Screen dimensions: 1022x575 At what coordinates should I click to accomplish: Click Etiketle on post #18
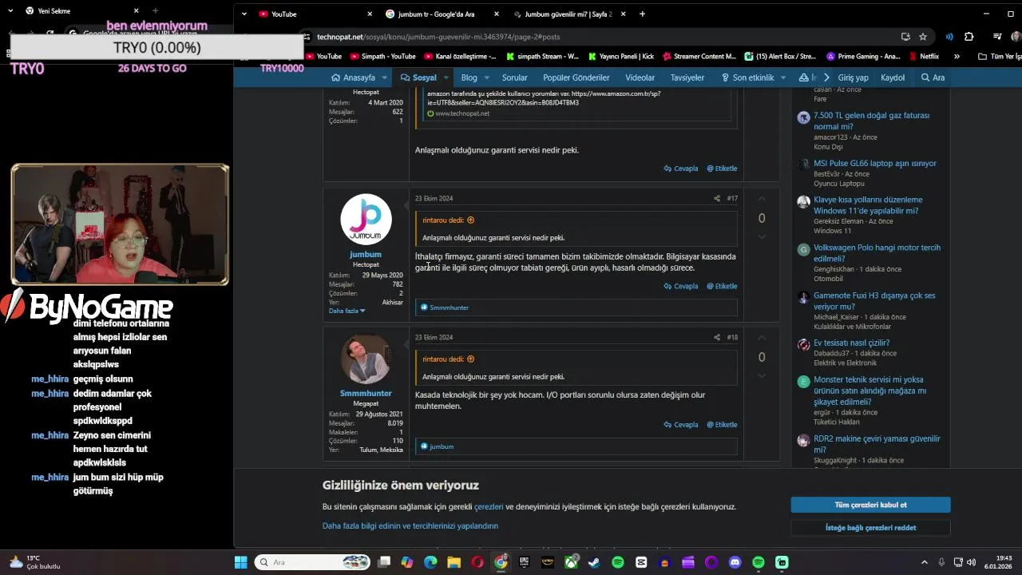(x=722, y=425)
